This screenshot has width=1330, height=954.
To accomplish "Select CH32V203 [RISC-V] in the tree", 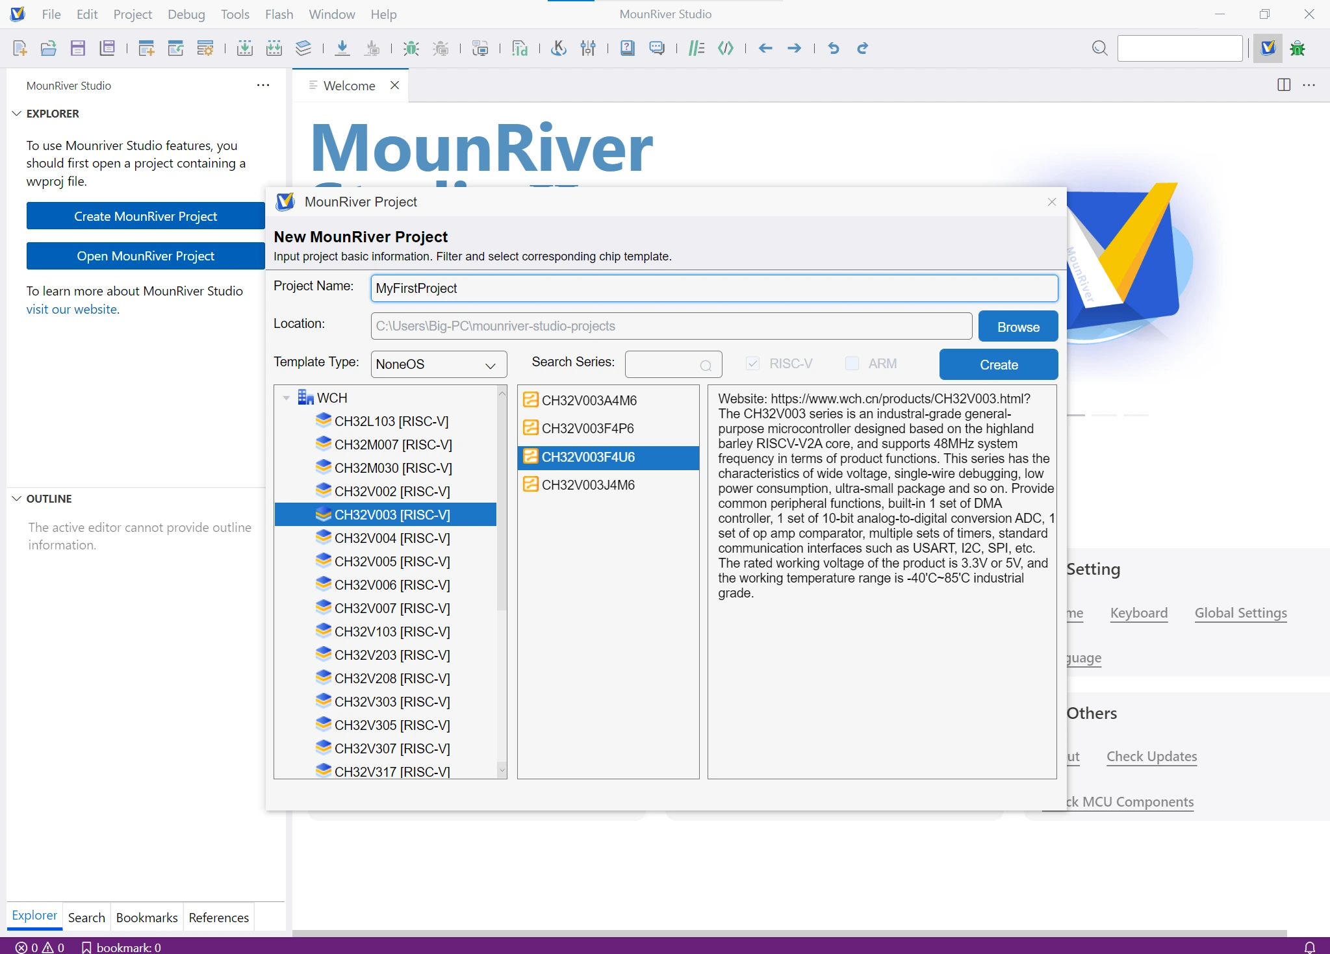I will [x=385, y=655].
